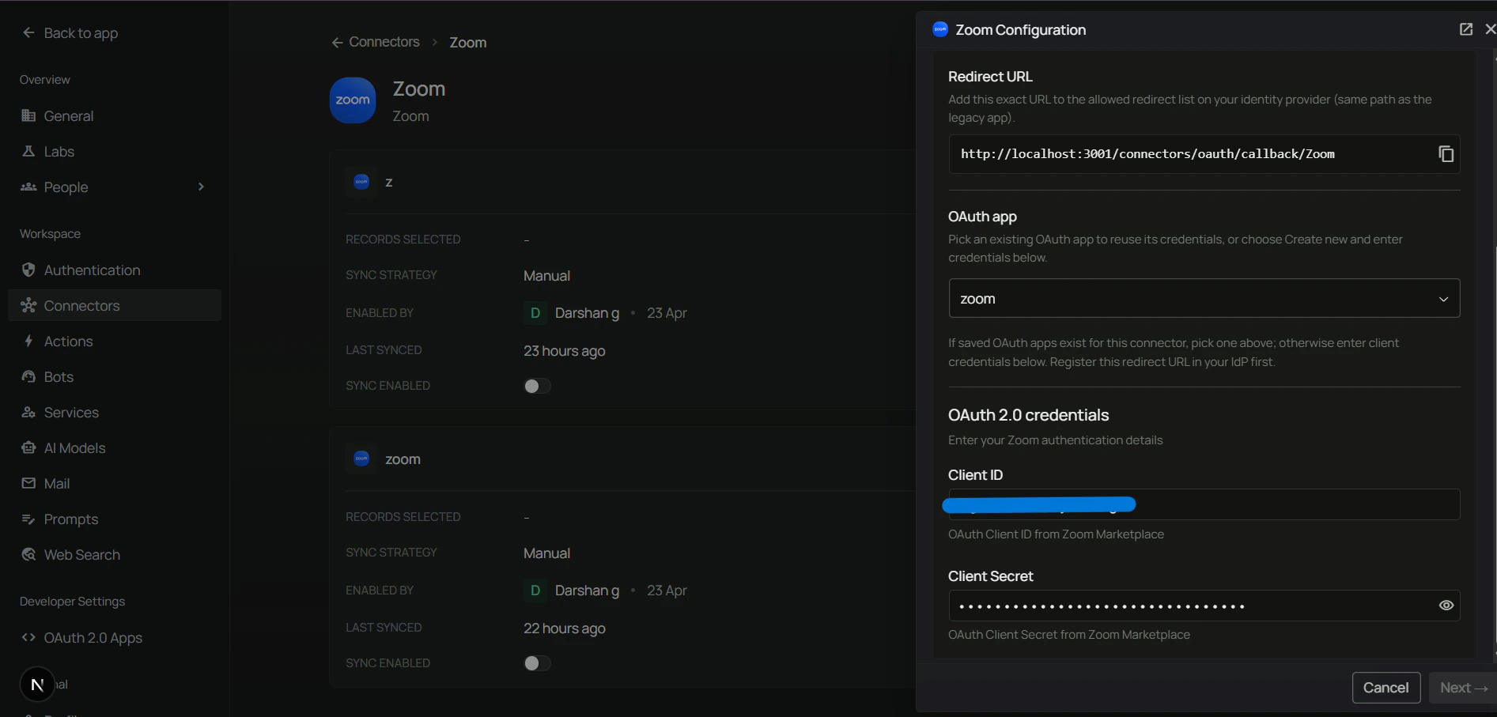This screenshot has height=717, width=1497.
Task: Toggle Sync Enabled for connector 'z'
Action: pyautogui.click(x=537, y=386)
